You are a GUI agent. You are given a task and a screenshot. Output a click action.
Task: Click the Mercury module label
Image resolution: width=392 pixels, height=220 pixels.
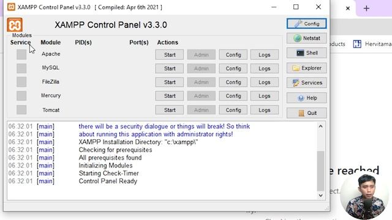point(51,95)
